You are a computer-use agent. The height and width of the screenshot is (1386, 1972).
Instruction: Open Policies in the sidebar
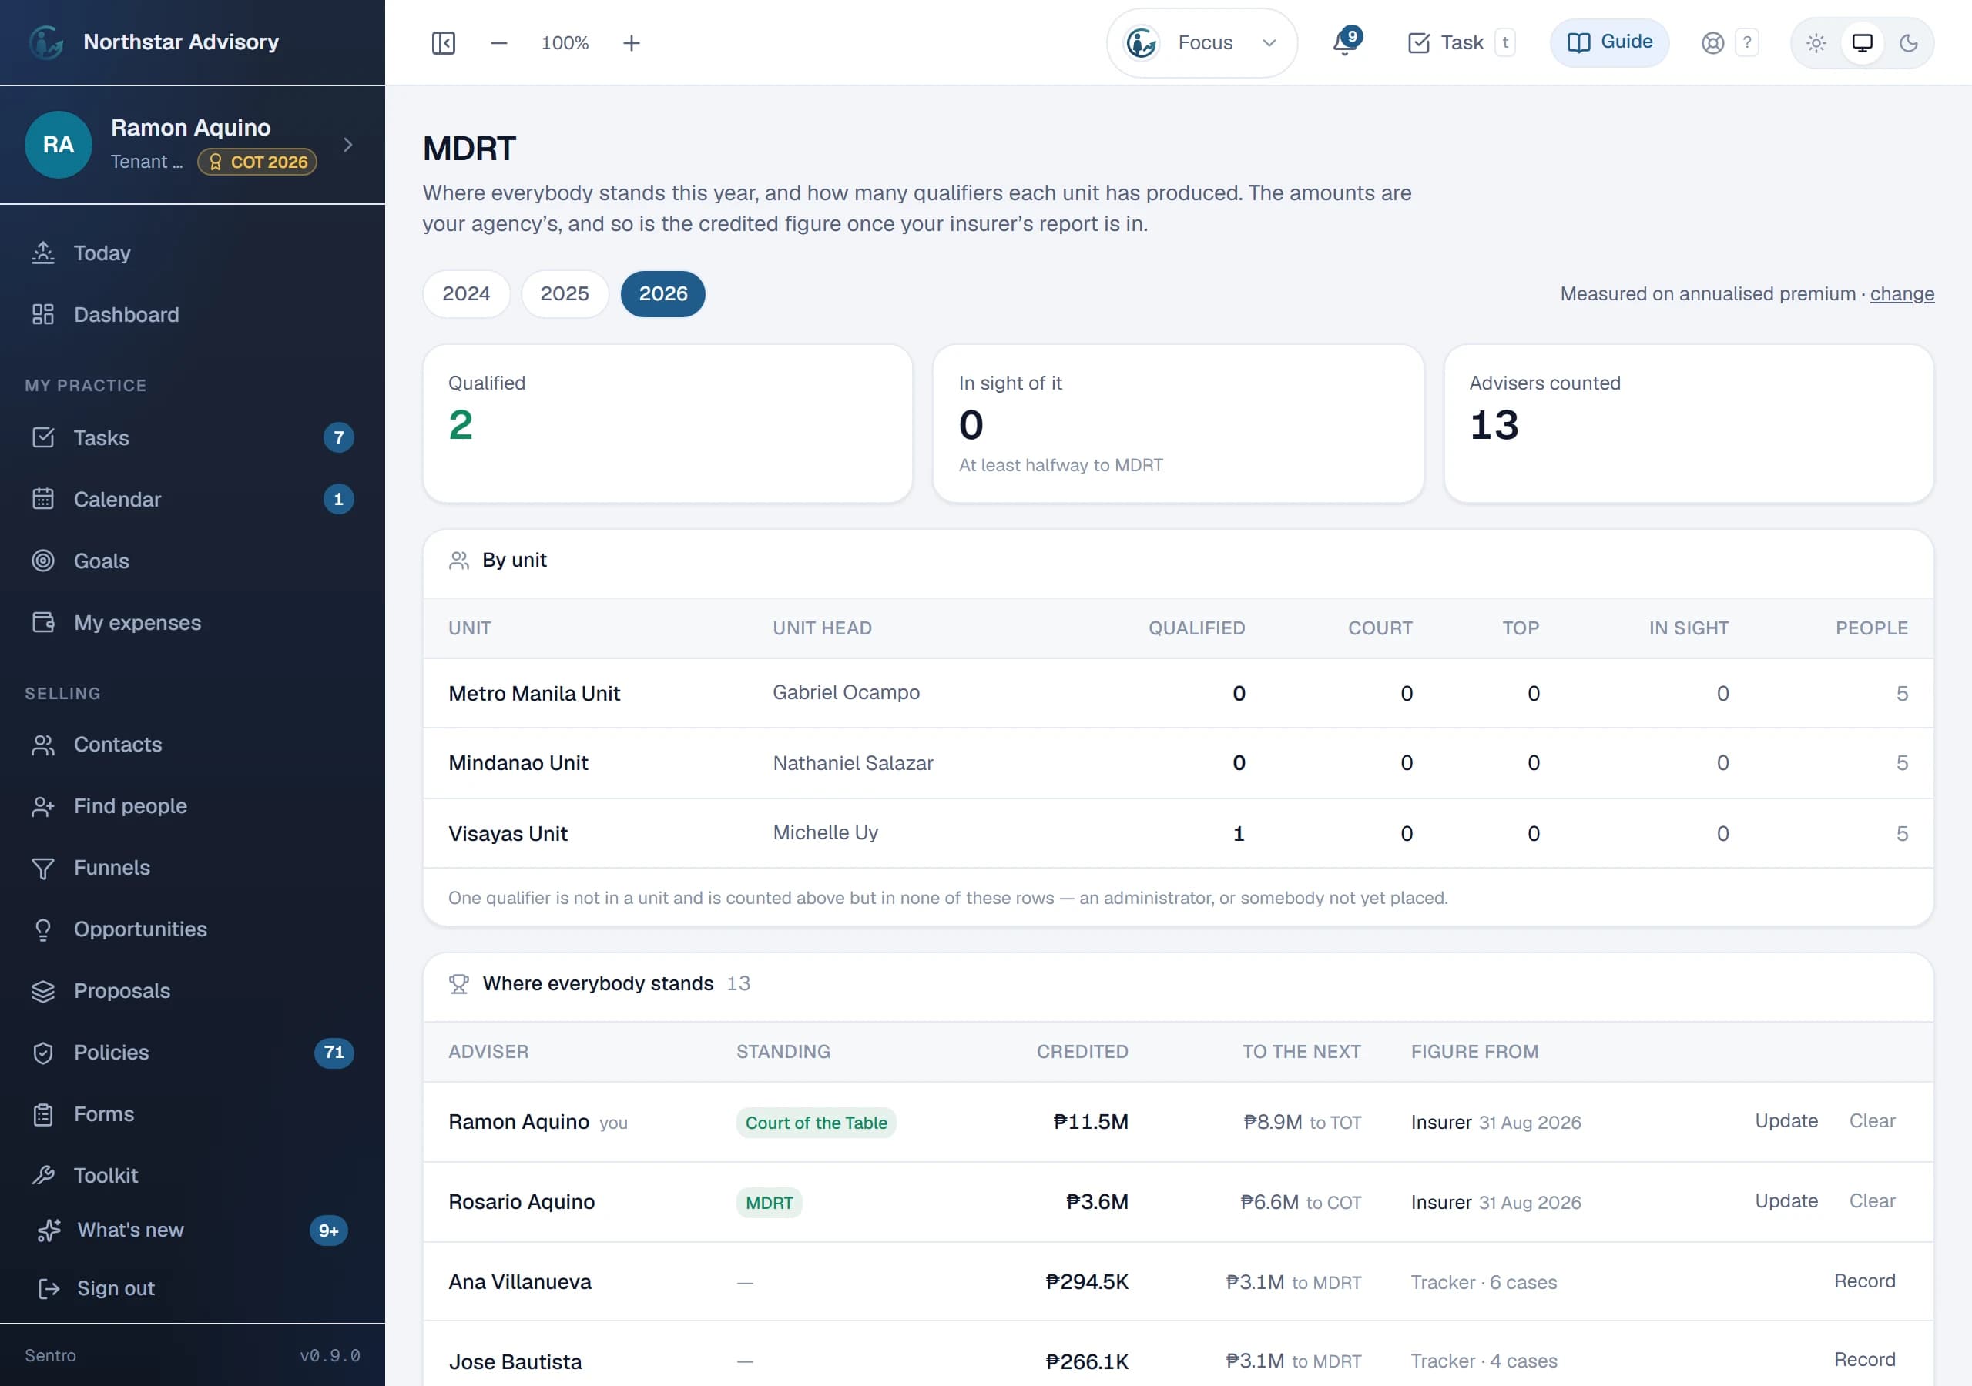(193, 1053)
